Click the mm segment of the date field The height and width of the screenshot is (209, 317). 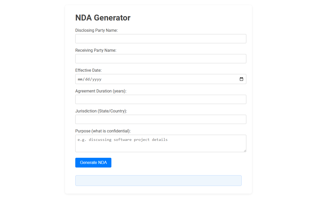tap(79, 79)
